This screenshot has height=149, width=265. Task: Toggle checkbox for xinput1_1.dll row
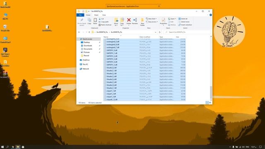click(x=105, y=91)
